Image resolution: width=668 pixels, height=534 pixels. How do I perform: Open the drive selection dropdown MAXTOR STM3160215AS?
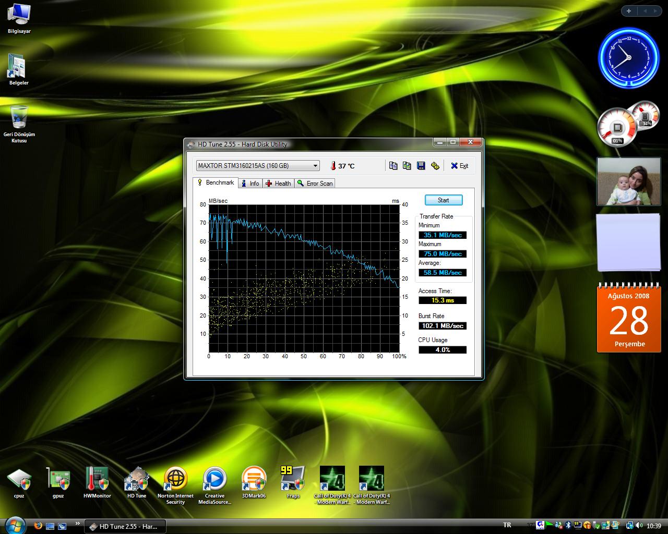(x=258, y=166)
